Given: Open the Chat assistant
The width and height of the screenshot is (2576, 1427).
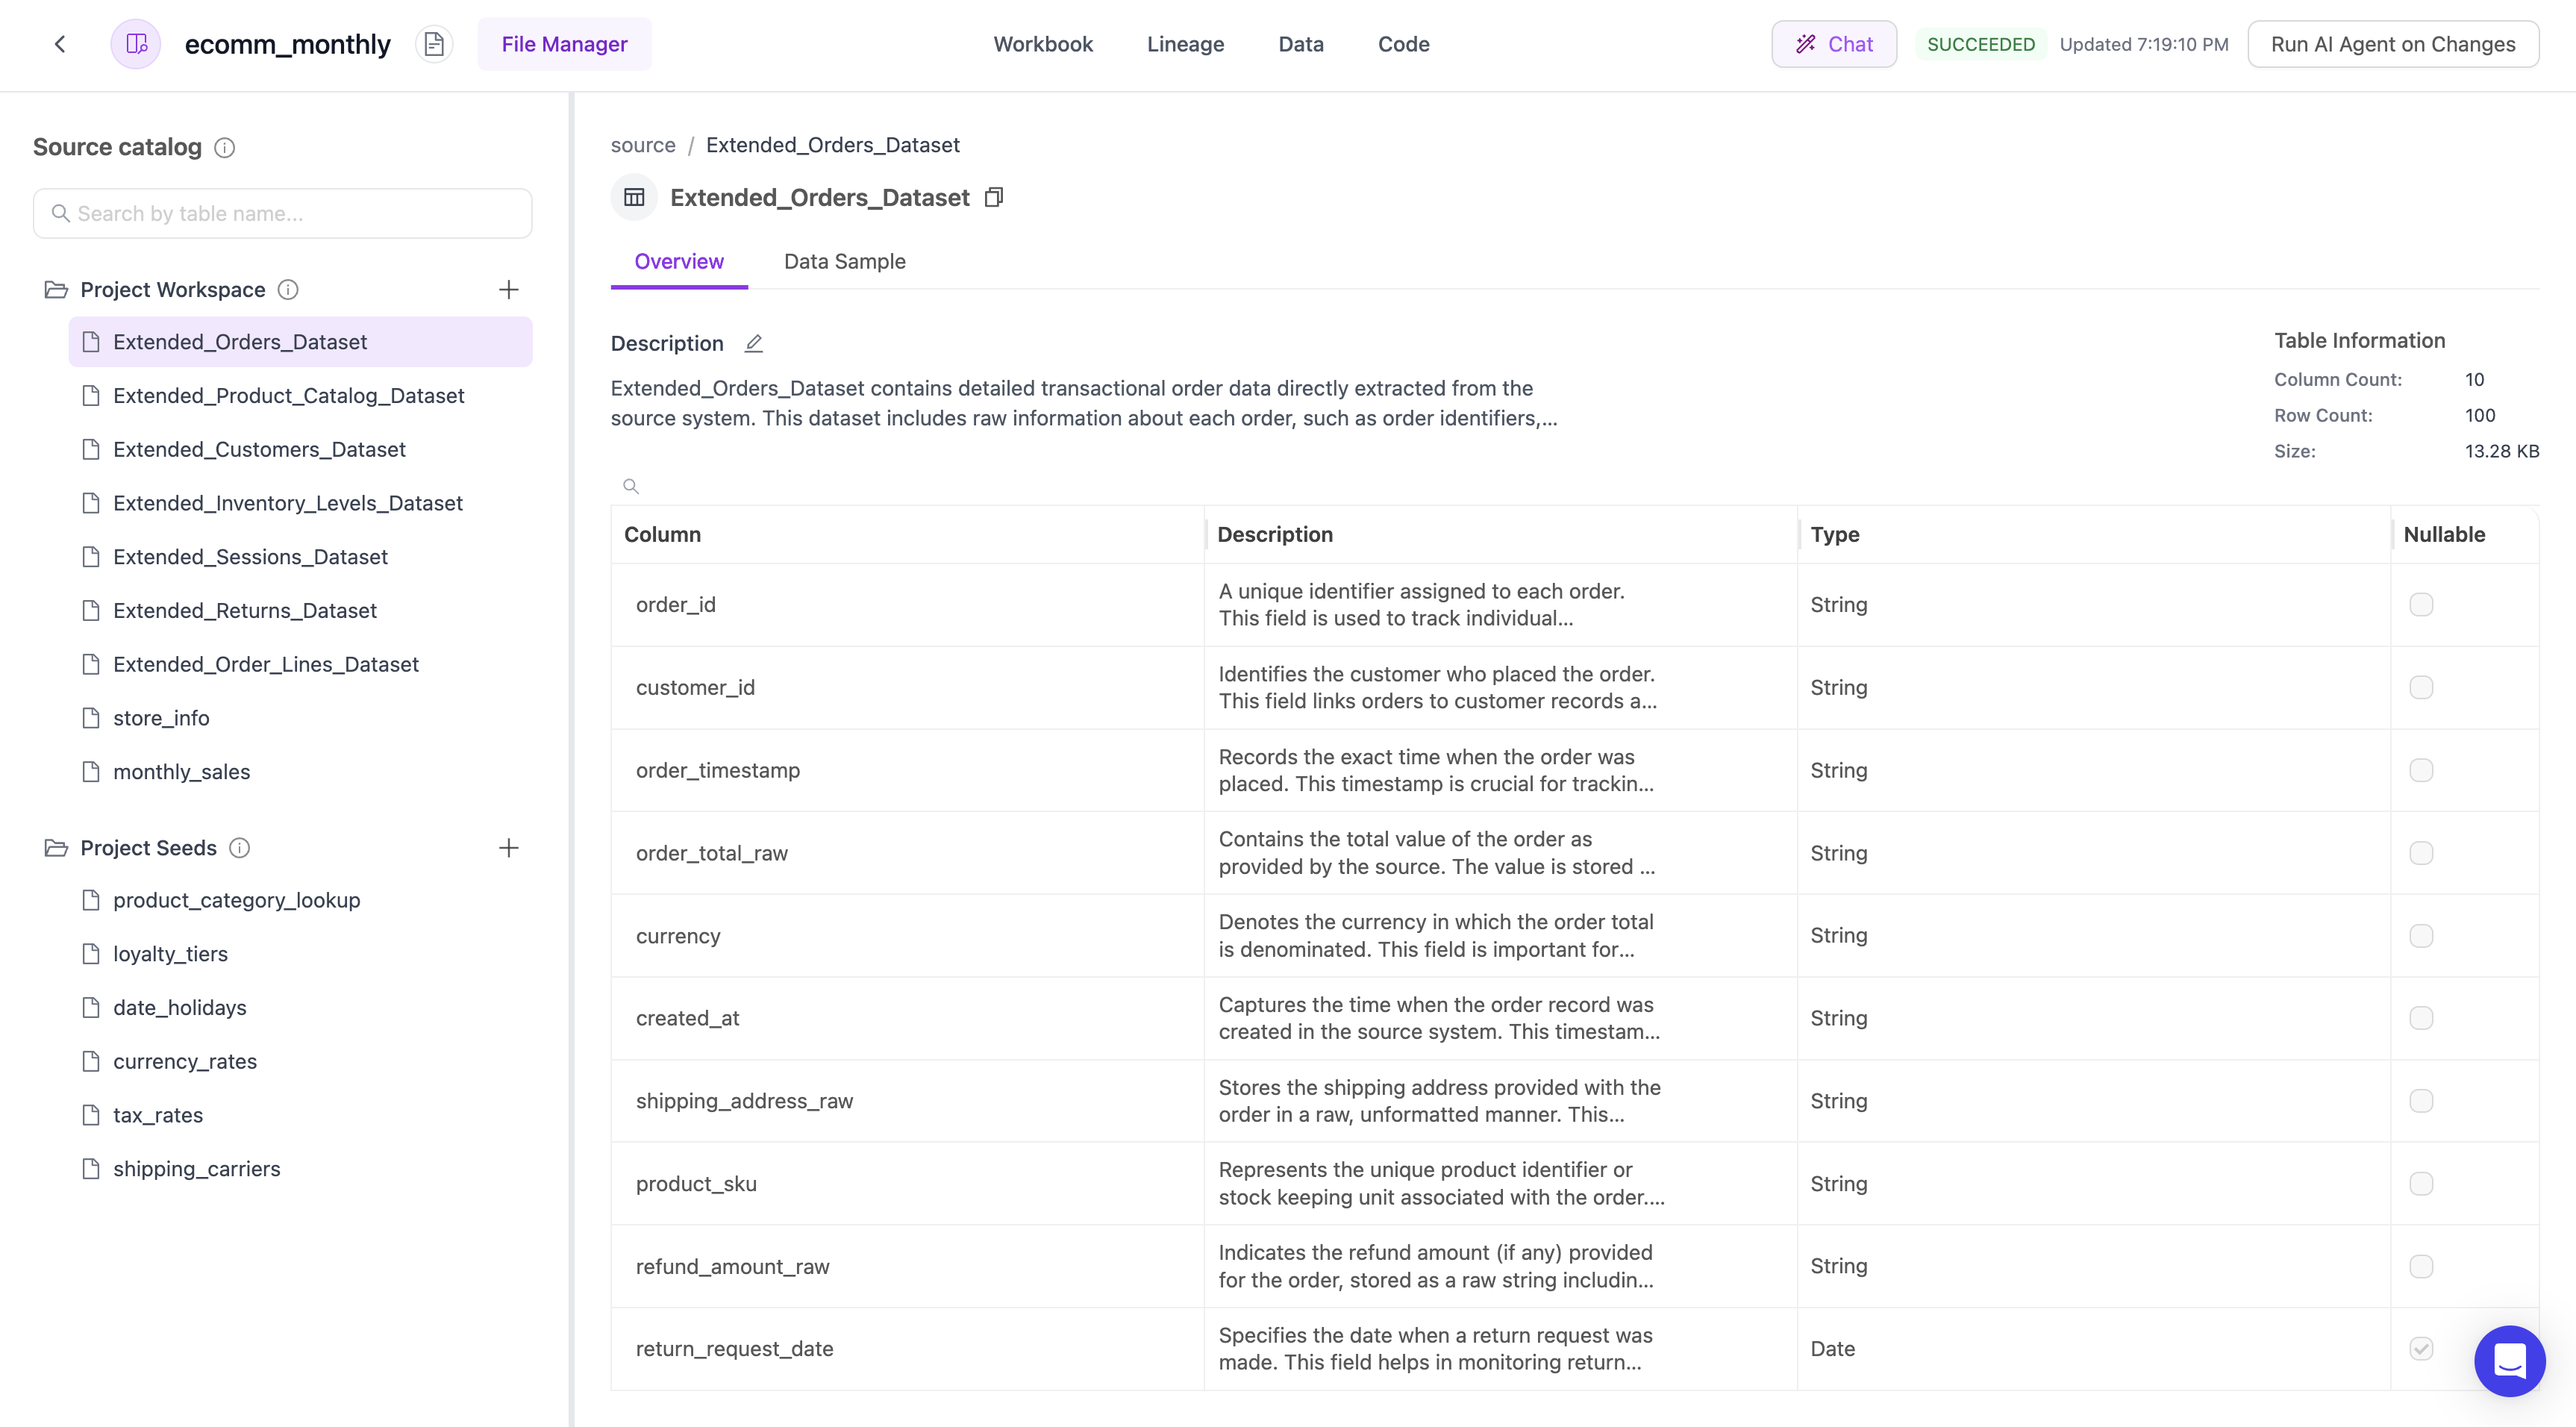Looking at the screenshot, I should (1833, 44).
